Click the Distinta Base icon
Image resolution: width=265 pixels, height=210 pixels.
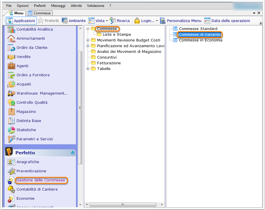pos(11,121)
